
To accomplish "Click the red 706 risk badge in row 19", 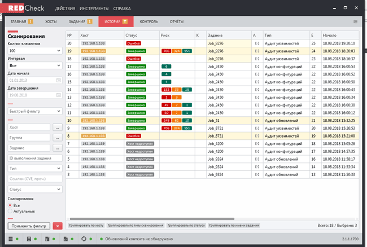I will click(166, 51).
